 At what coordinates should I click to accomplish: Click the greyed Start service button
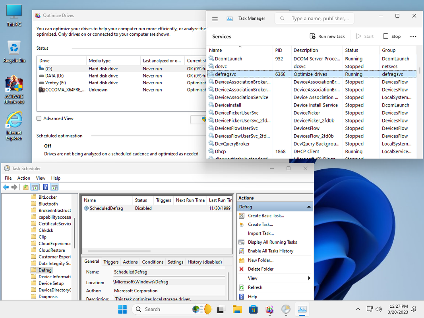click(x=364, y=36)
